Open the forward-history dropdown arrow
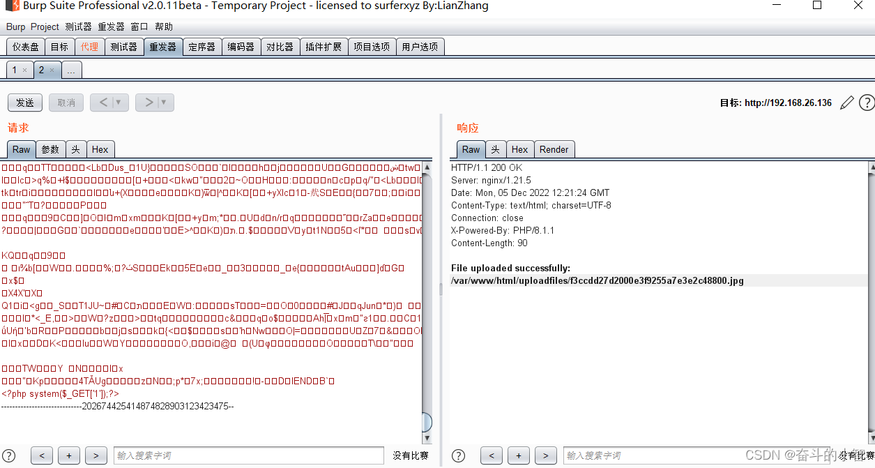875x468 pixels. tap(165, 103)
